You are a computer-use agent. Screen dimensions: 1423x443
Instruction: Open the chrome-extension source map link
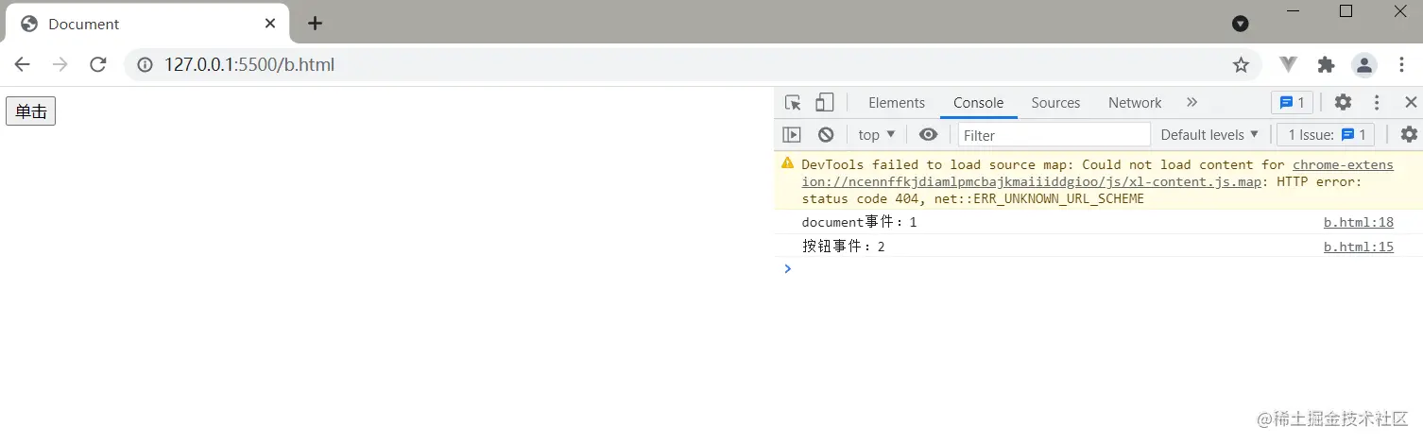(x=1097, y=173)
